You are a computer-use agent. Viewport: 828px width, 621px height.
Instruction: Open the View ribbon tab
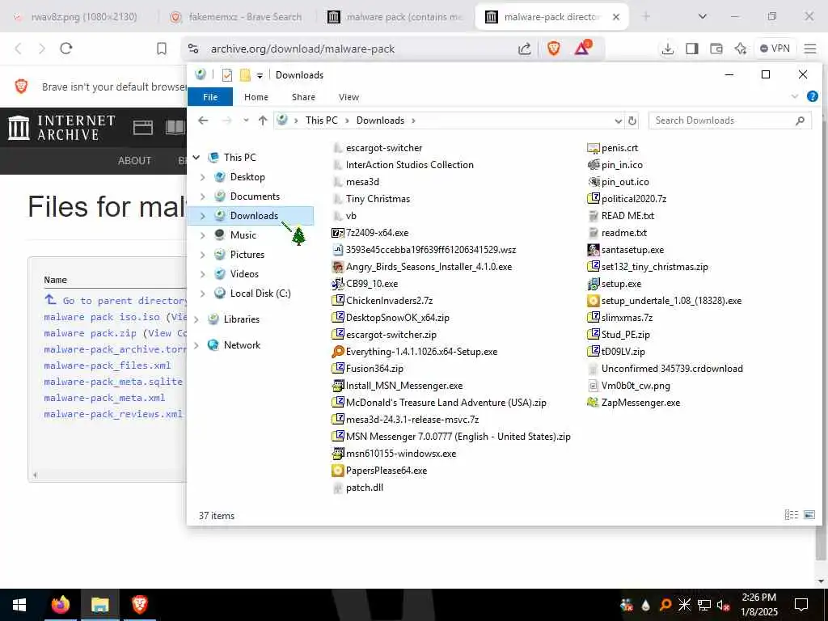(x=349, y=97)
